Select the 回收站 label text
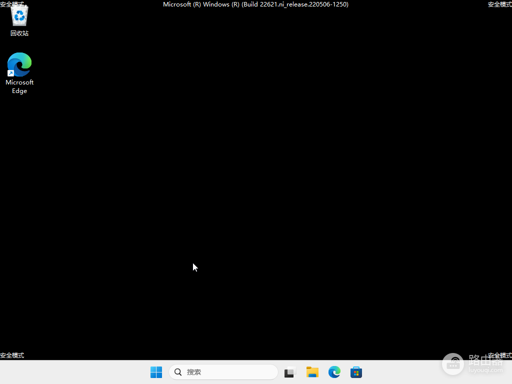Screen dimensions: 512x384 tap(19, 33)
